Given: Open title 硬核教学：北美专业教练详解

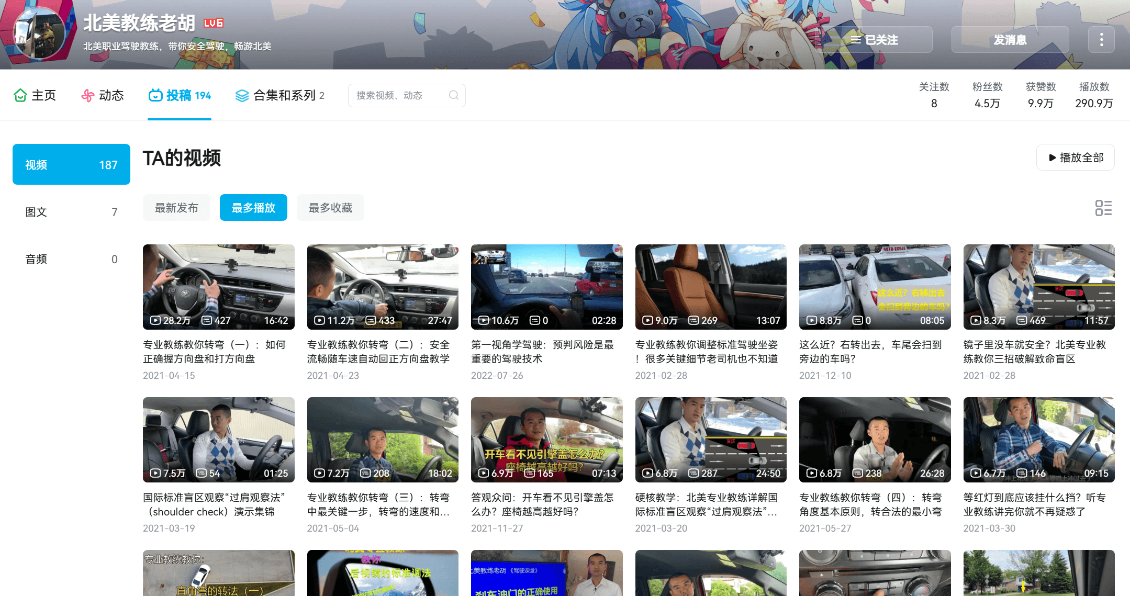Looking at the screenshot, I should pos(707,504).
